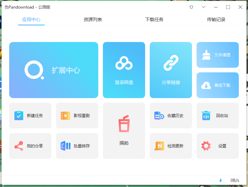Image resolution: width=248 pixels, height=187 pixels.
Task: Open the skin shirt icon in title bar
Action: (191, 7)
